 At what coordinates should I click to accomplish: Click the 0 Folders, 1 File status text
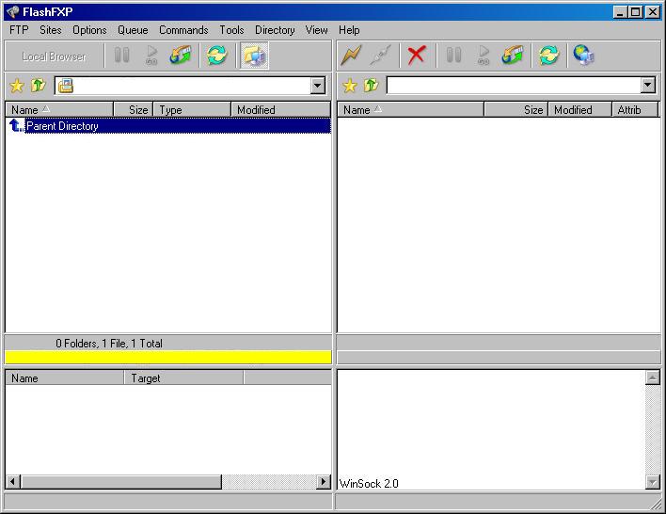click(109, 343)
